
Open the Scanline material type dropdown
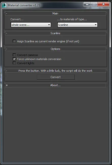click(x=77, y=25)
